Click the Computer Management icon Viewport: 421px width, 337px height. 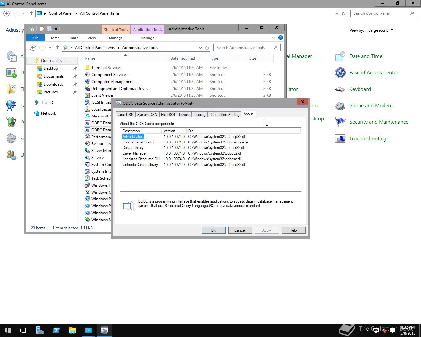point(87,81)
